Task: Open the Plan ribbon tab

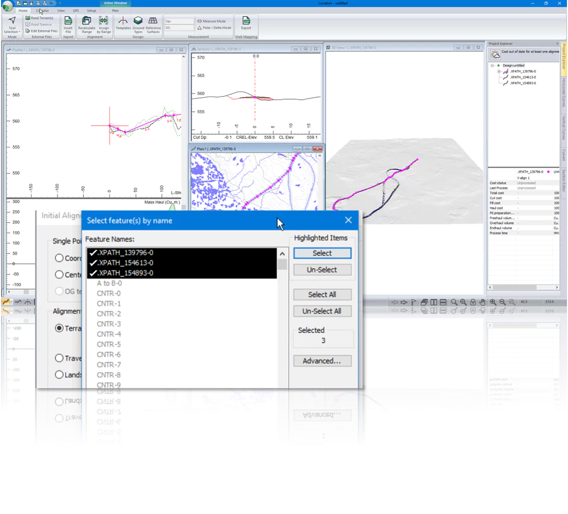Action: pos(115,11)
